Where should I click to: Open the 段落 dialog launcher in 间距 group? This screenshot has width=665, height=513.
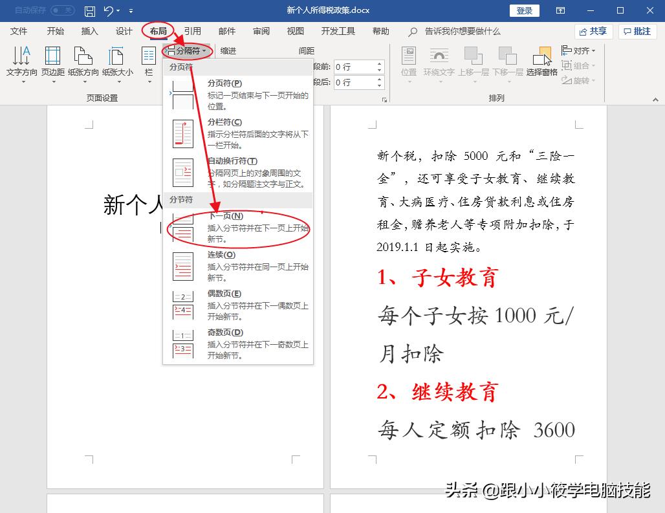point(385,99)
